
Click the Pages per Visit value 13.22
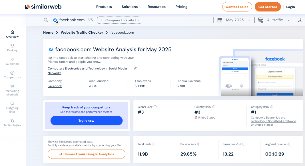(228, 154)
